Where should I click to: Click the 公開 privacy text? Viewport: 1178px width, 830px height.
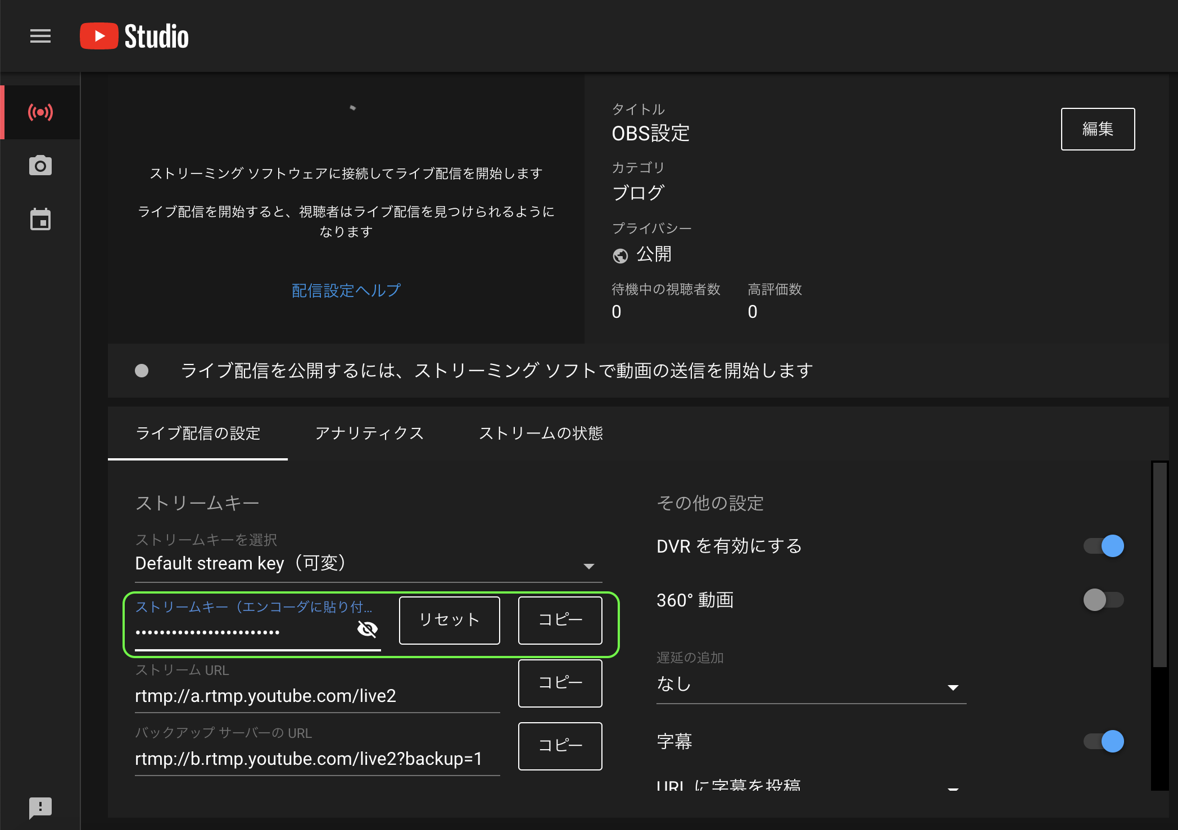(x=654, y=254)
